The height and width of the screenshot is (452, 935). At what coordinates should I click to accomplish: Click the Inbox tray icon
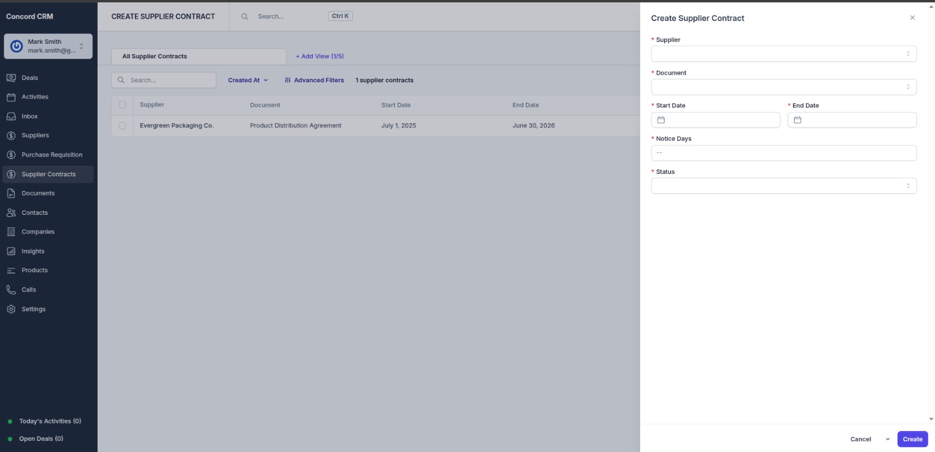tap(11, 116)
